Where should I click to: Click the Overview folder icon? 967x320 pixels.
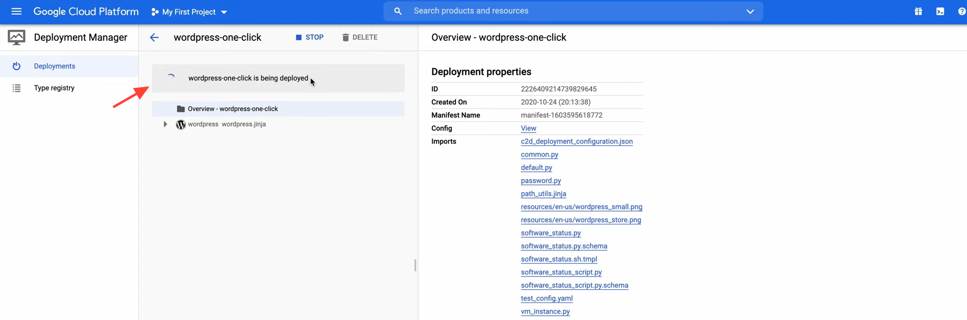click(x=180, y=109)
